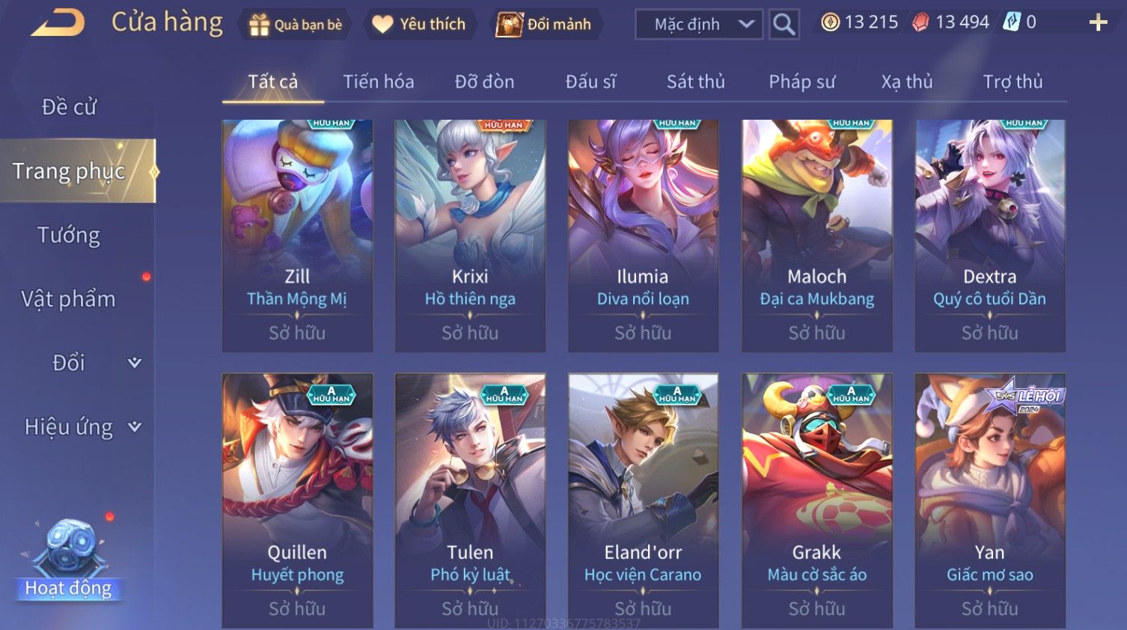Click the plus icon to add currency

tap(1098, 22)
